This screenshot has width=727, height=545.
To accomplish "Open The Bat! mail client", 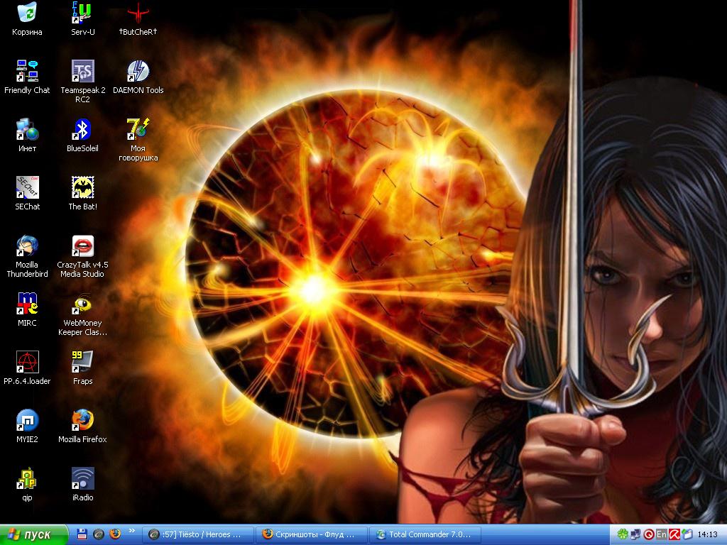I will pyautogui.click(x=82, y=194).
